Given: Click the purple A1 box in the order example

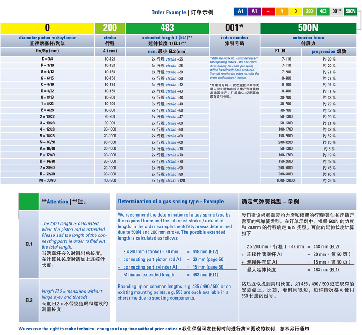Looking at the screenshot, I should [x=254, y=11].
